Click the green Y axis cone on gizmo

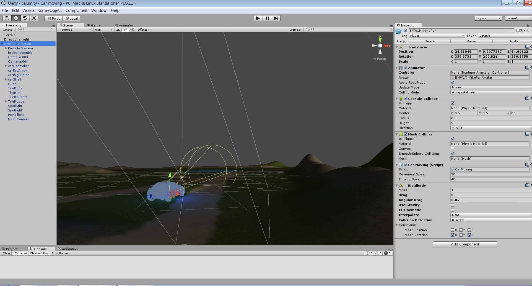380,40
